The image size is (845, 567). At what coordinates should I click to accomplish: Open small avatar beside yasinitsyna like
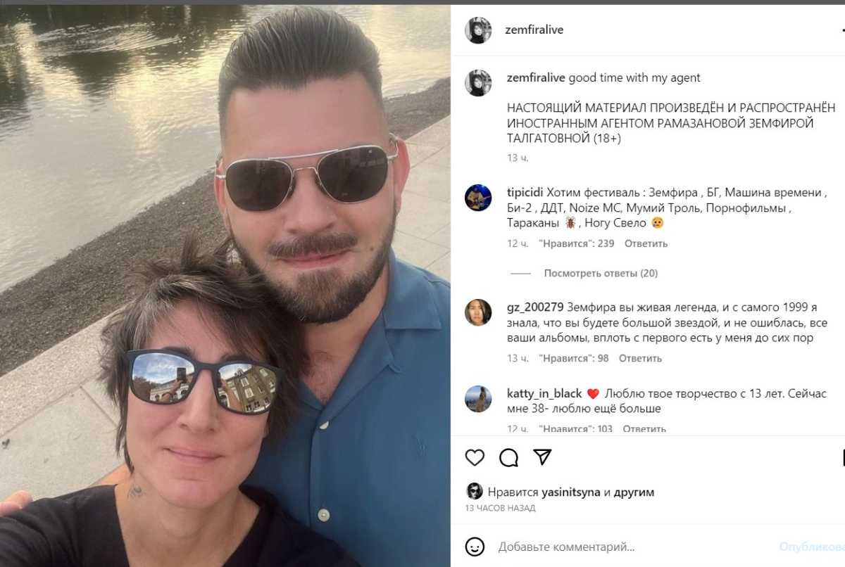coord(475,491)
